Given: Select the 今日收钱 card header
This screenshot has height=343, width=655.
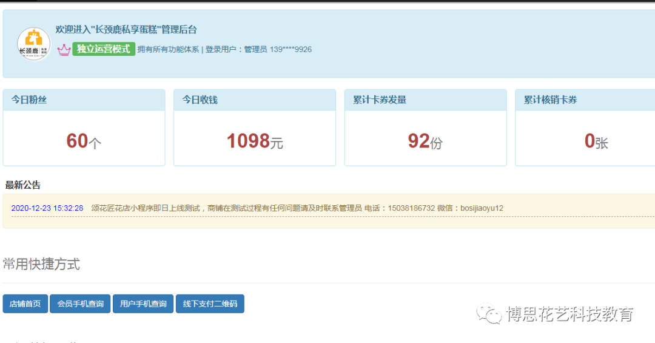Looking at the screenshot, I should [255, 100].
